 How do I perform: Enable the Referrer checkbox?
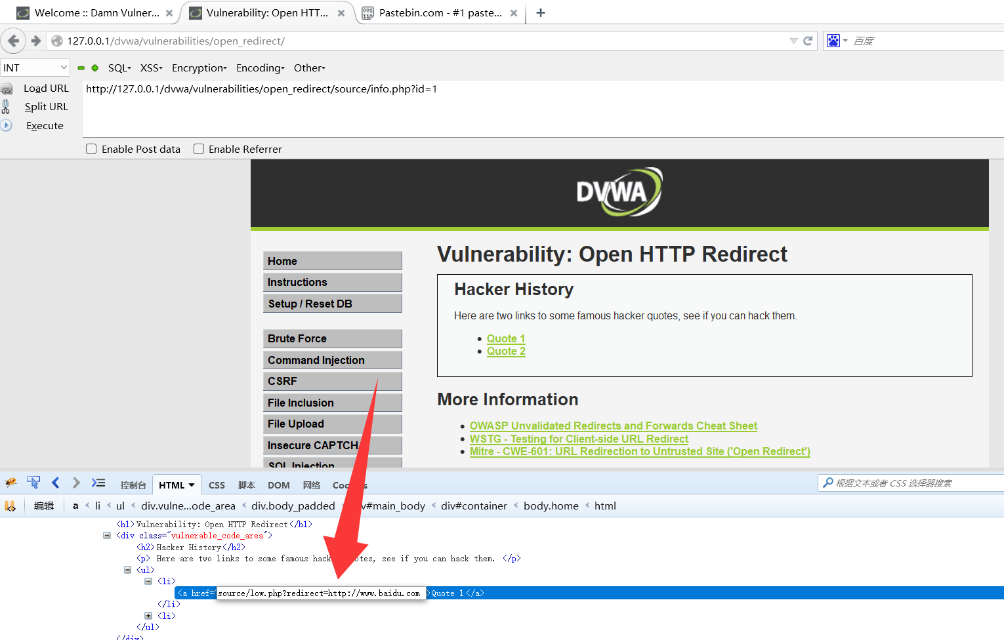(199, 149)
